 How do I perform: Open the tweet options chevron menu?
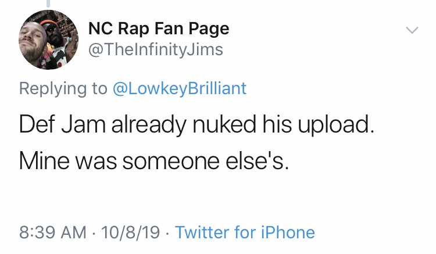[x=412, y=30]
